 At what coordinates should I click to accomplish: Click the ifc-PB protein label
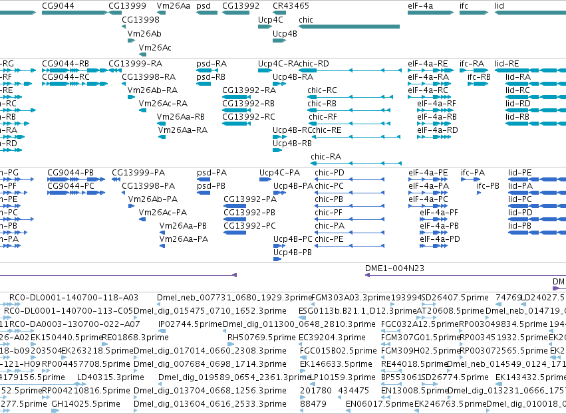488,186
